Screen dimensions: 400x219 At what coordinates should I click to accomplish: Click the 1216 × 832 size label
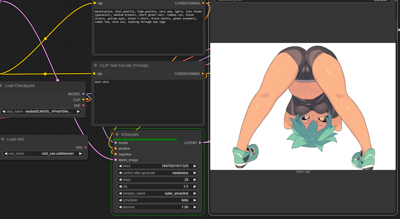[x=303, y=172]
